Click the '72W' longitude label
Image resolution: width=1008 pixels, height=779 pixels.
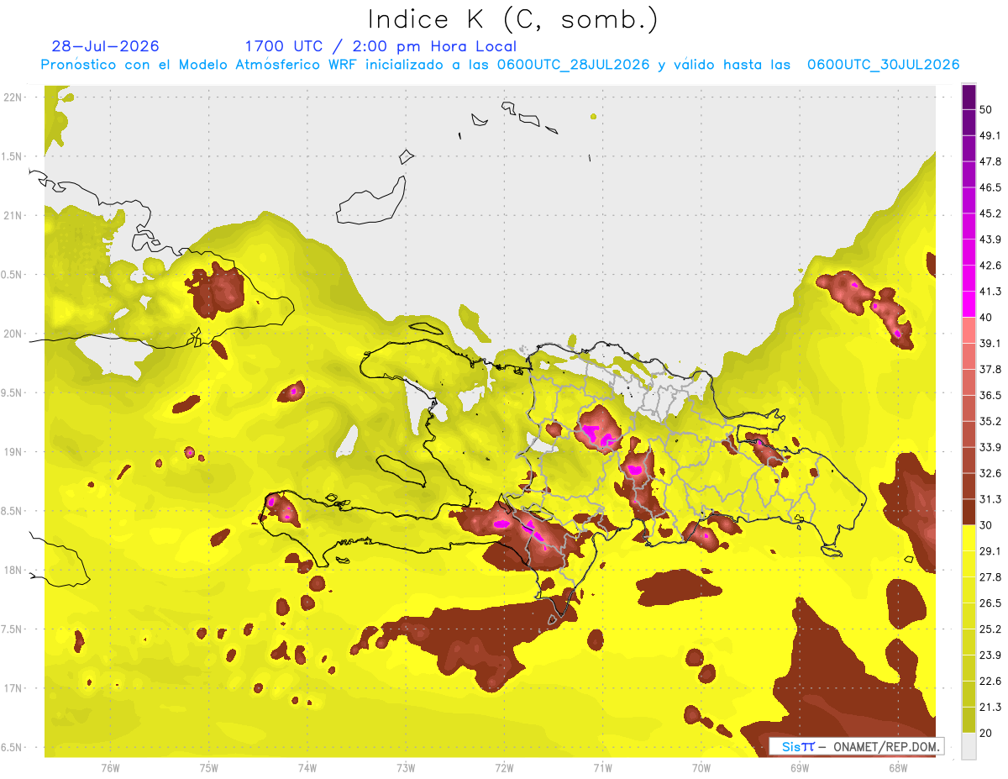point(504,768)
